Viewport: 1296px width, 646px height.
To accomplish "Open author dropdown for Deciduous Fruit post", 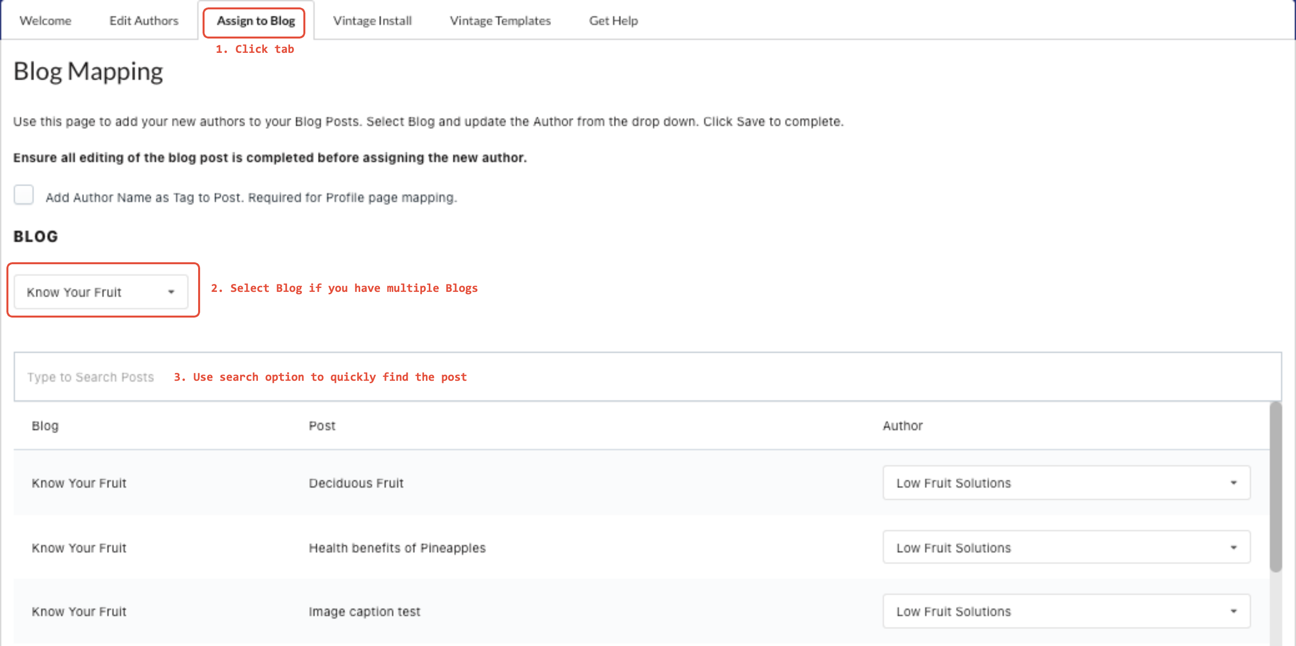I will point(1066,483).
